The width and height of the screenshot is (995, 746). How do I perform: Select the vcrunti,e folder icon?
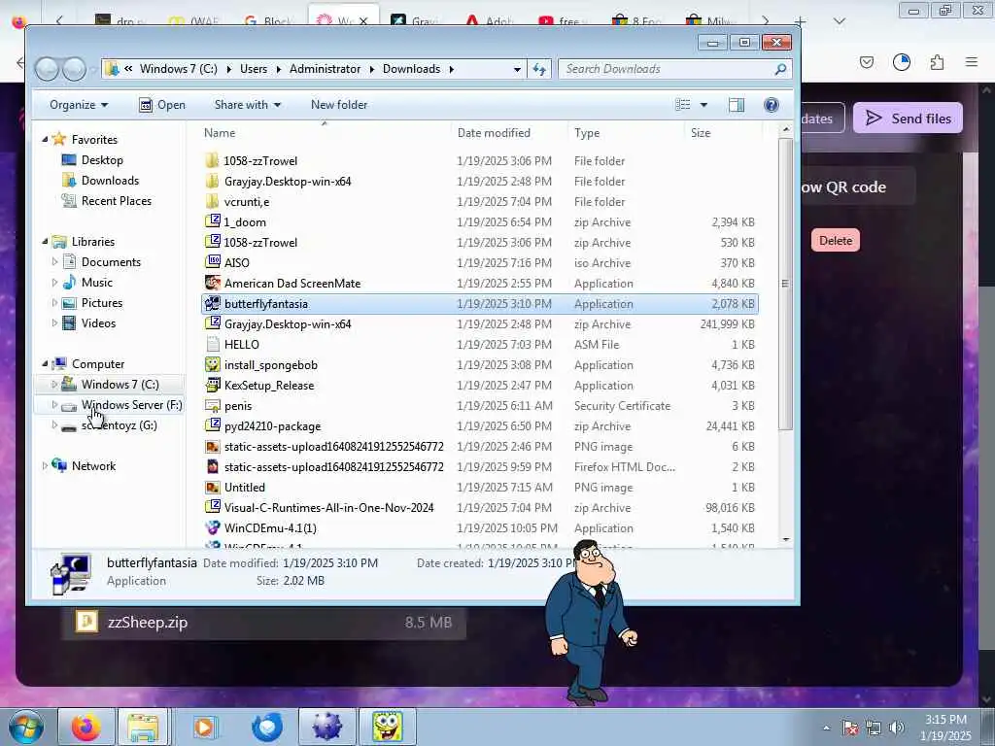[x=212, y=201]
